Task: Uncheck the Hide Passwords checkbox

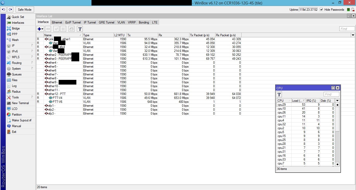Action: pyautogui.click(x=321, y=10)
